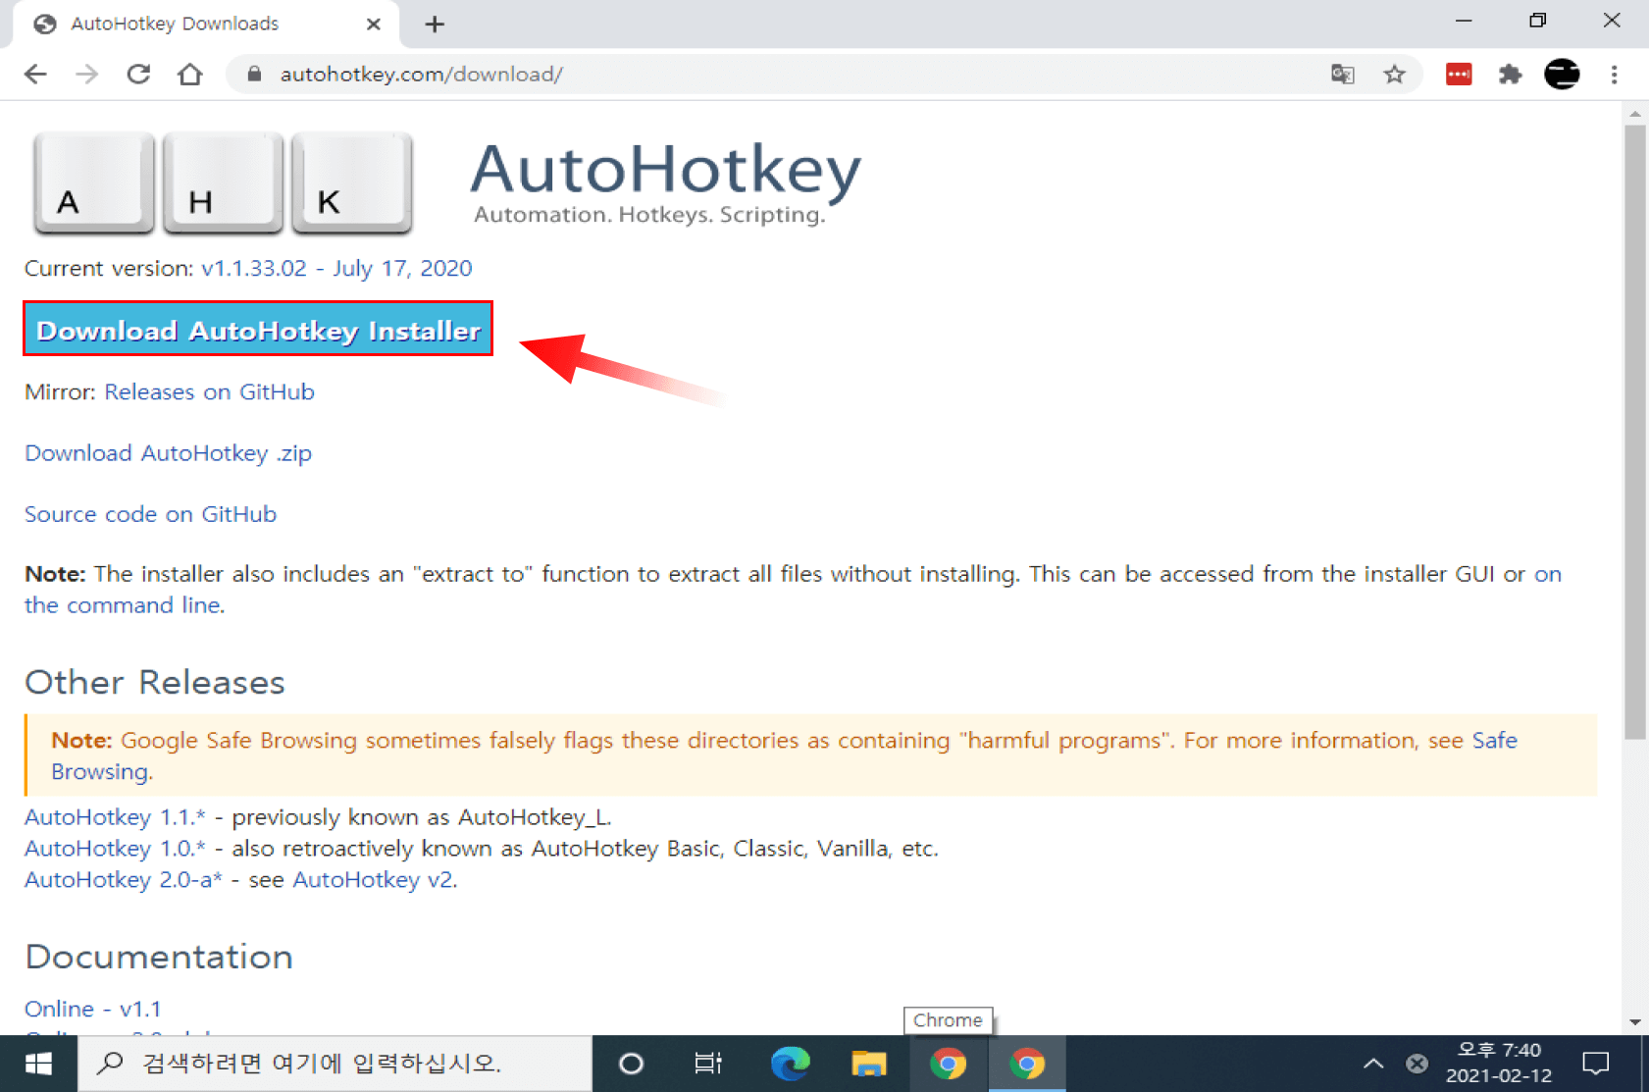Click Download AutoHotkey Installer button

point(258,329)
